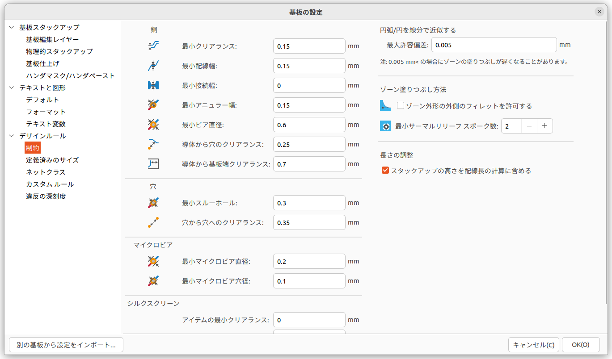
Task: Select the highlighted 制約 tree item
Action: click(33, 148)
